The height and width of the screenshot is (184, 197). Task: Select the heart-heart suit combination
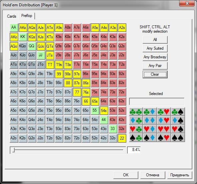(164, 129)
